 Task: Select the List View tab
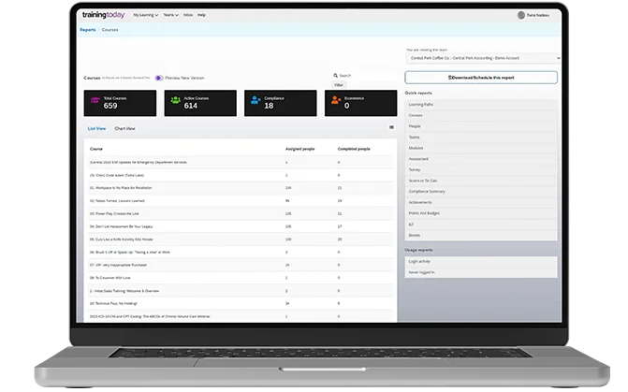tap(96, 127)
